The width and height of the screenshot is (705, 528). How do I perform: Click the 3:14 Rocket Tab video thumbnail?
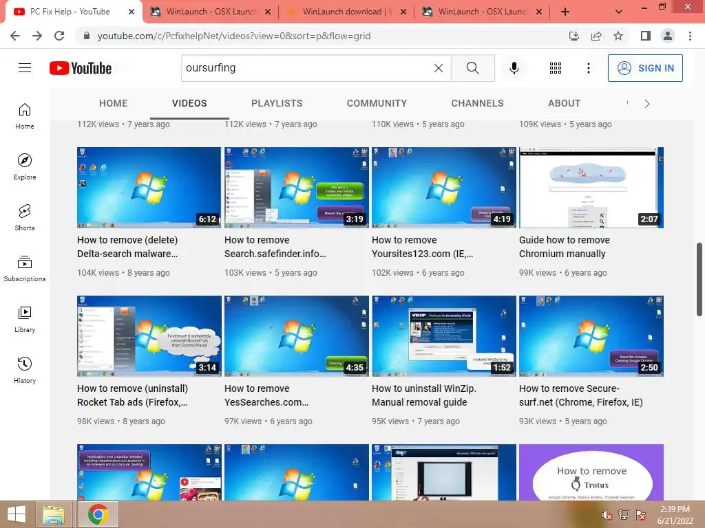pos(149,335)
